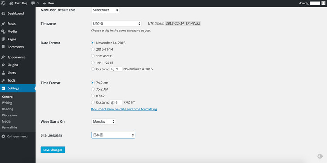The width and height of the screenshot is (327, 163).
Task: Click the Date Format label
Action: 50,43
